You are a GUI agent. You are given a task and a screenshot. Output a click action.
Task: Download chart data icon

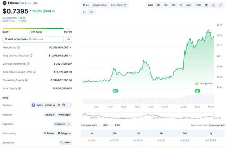coord(214,5)
